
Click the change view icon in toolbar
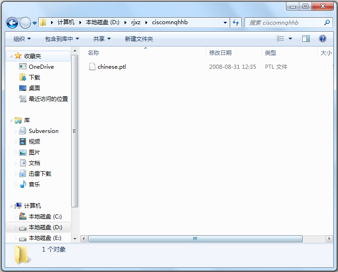tap(280, 39)
